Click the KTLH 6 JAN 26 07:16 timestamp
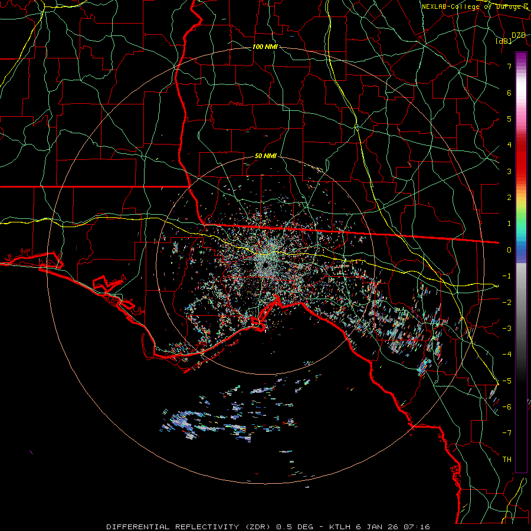531x531 pixels. (379, 527)
